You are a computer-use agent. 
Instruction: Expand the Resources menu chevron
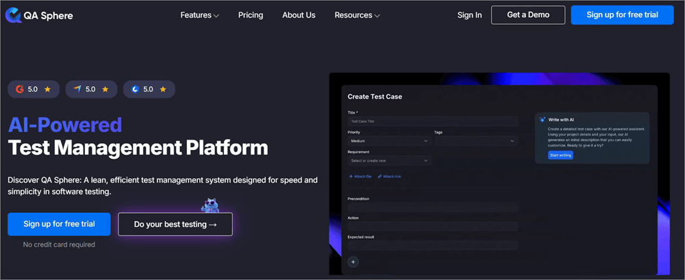tap(378, 16)
